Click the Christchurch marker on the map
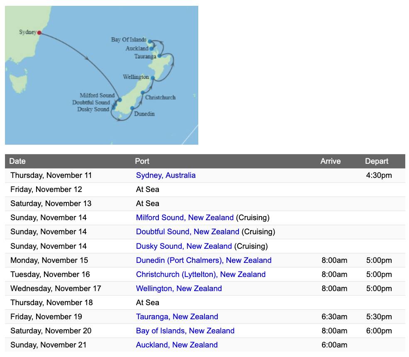Screen dimensions: 409x357 [x=143, y=93]
